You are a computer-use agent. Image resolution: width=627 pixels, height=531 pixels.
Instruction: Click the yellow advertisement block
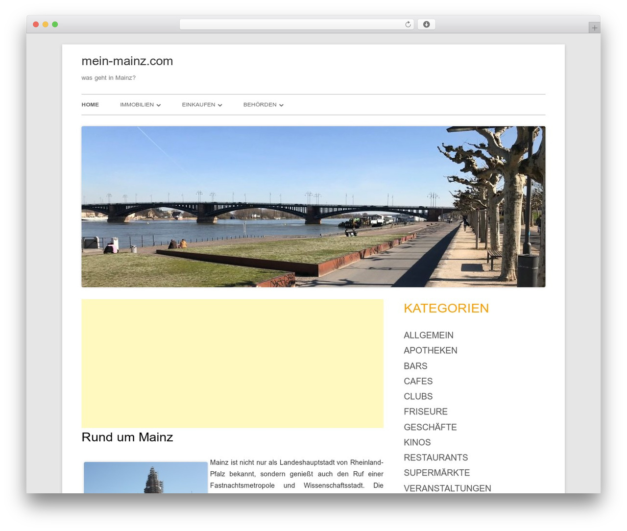(233, 363)
